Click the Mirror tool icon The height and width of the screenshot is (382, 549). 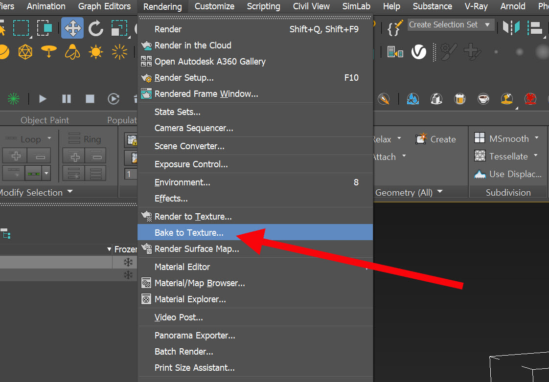point(511,27)
